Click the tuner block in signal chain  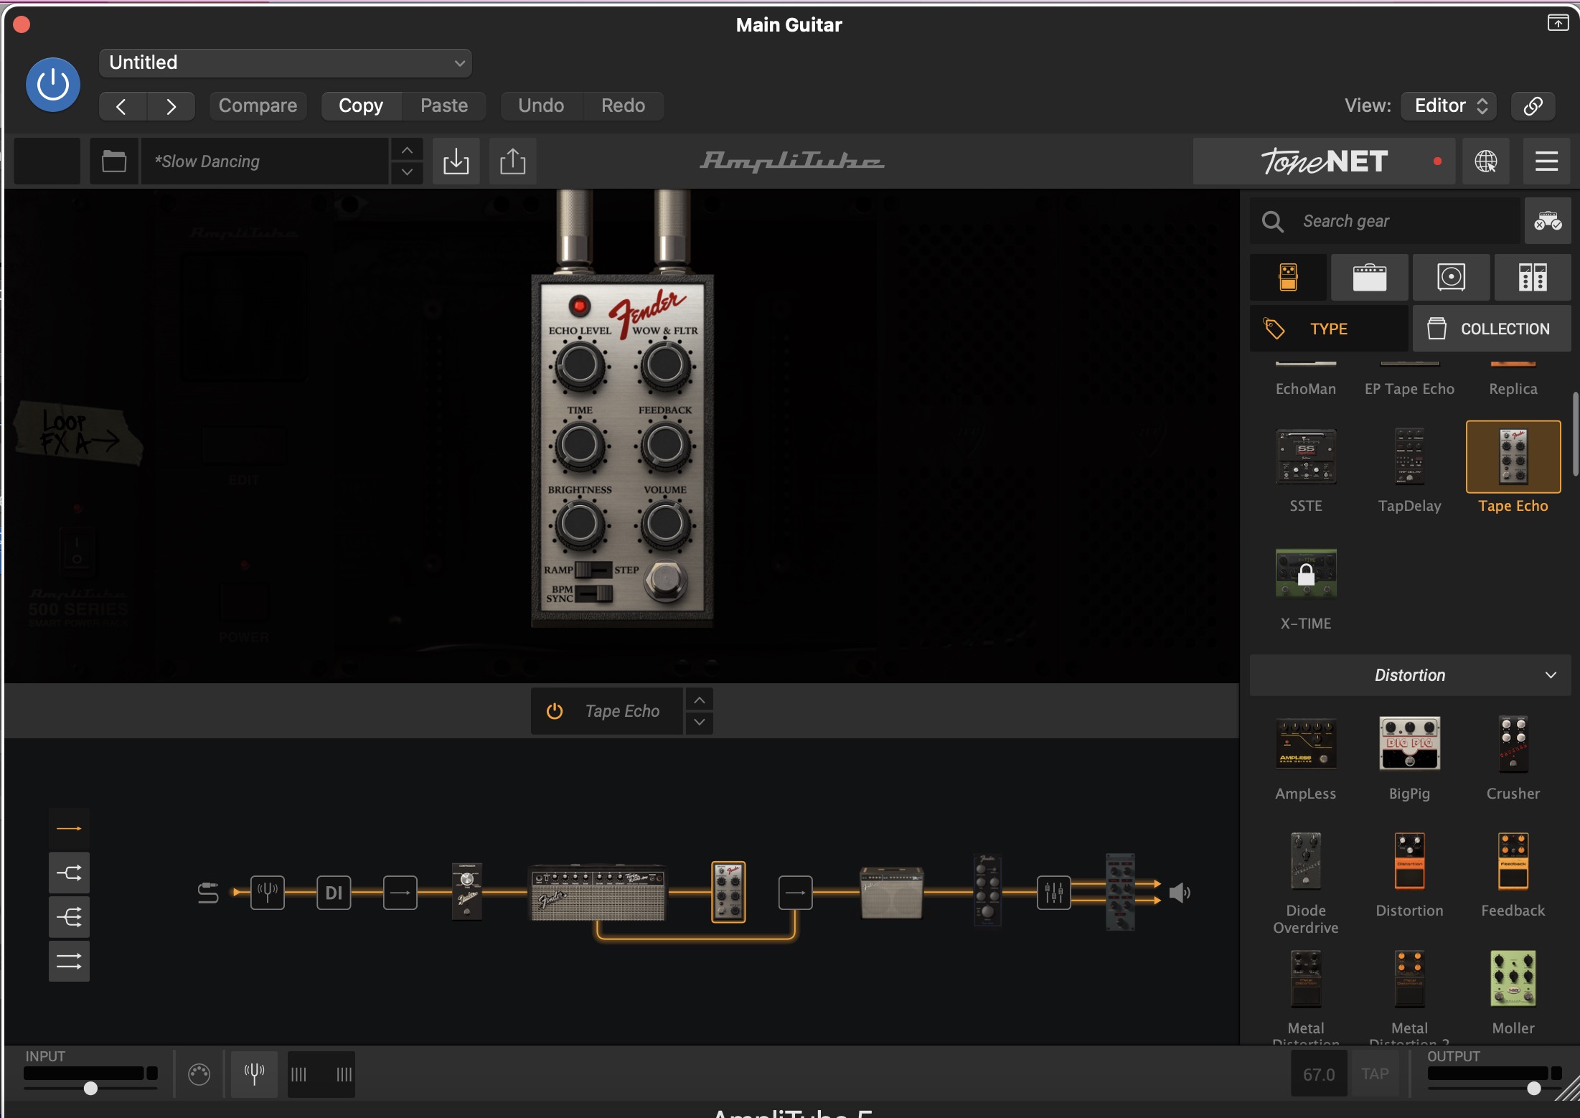tap(268, 893)
